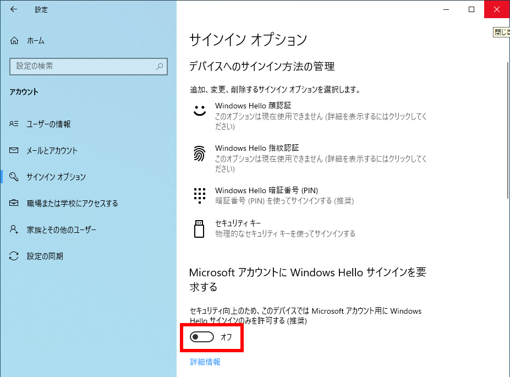Click the メールとアカウント envelope icon
Image resolution: width=510 pixels, height=377 pixels.
(14, 150)
